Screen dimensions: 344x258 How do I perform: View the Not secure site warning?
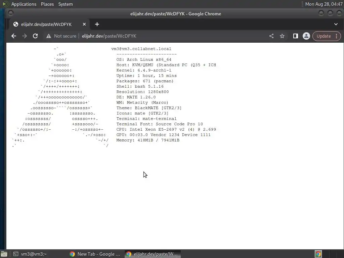(61, 36)
